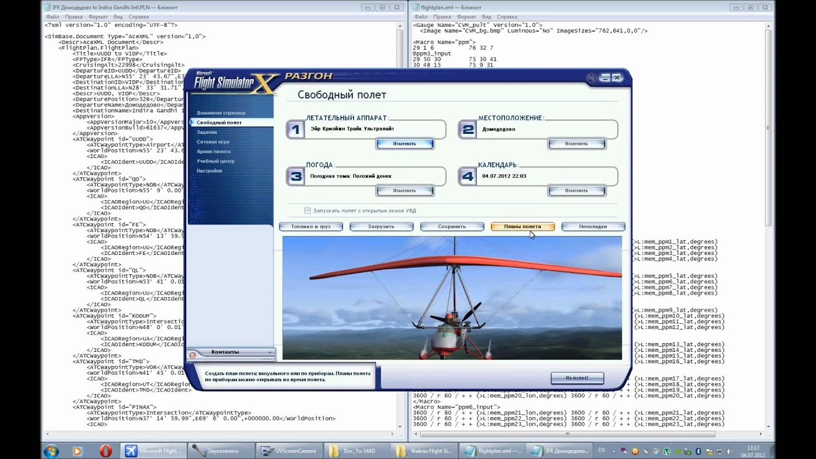This screenshot has width=816, height=459.
Task: Click the flightplan.xml Notepad vertical scrollbar
Action: (x=769, y=224)
